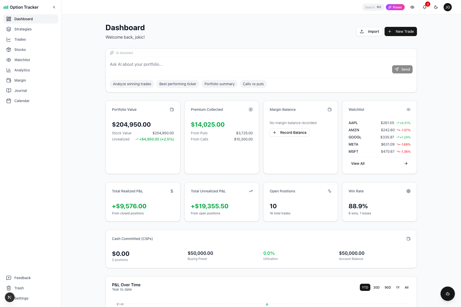This screenshot has height=307, width=461.
Task: Toggle dark mode with the moon icon
Action: pyautogui.click(x=436, y=7)
